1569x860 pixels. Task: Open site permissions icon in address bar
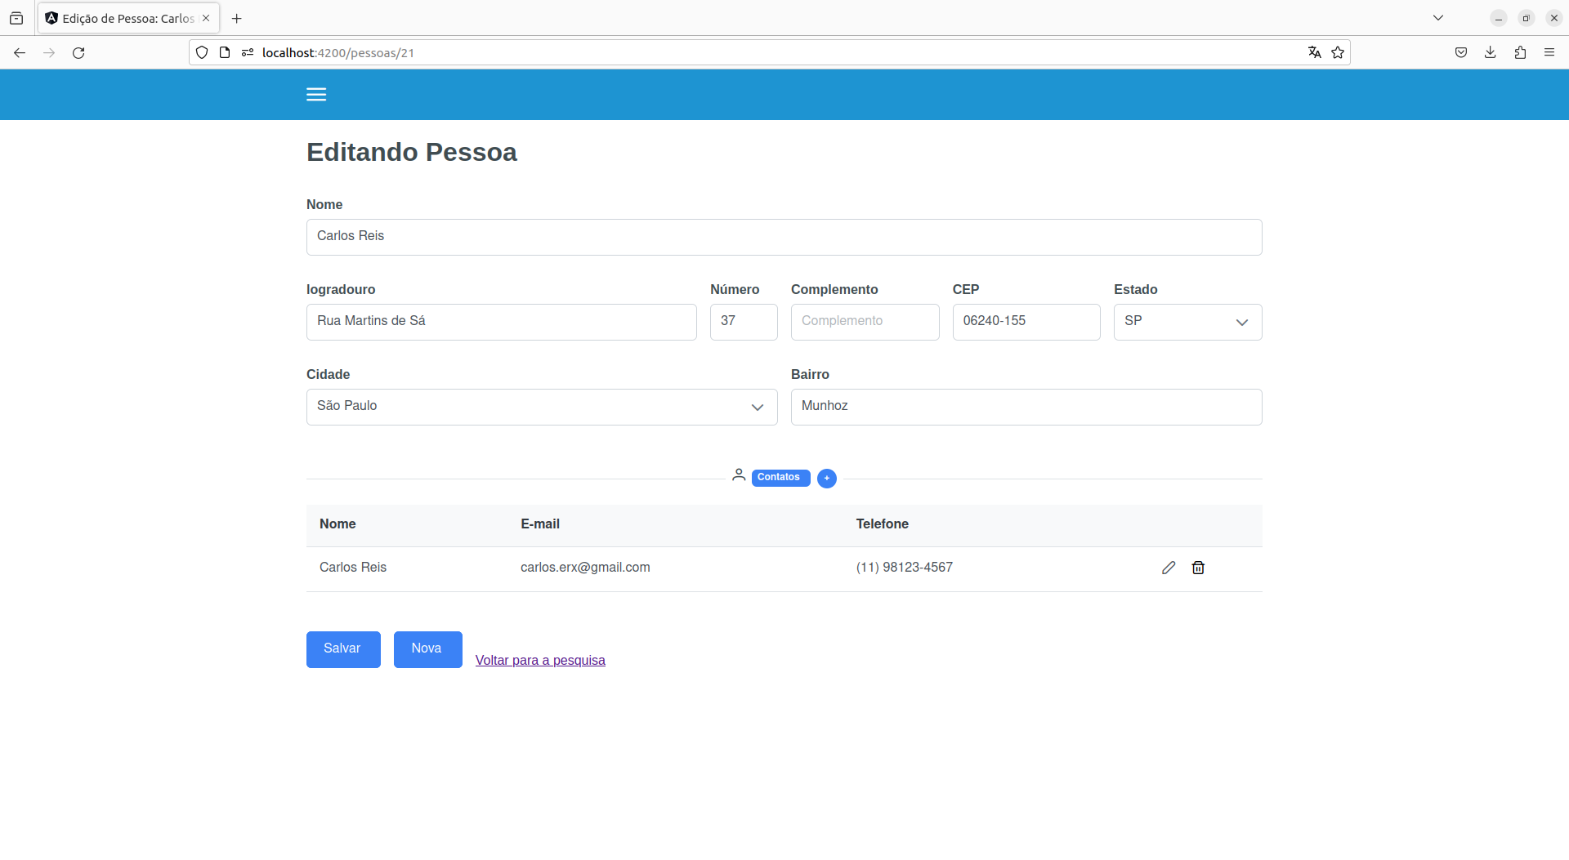coord(248,52)
